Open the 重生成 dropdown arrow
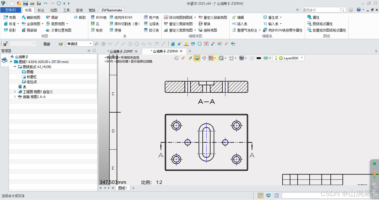This screenshot has height=200, width=379. (x=281, y=17)
